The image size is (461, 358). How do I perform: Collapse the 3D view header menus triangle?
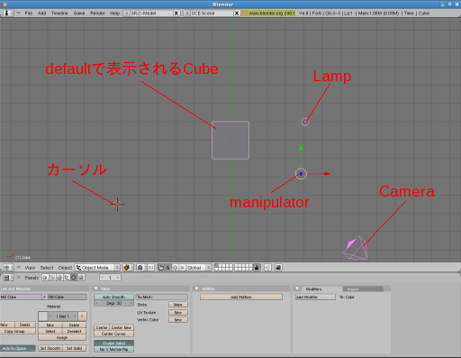[x=19, y=268]
